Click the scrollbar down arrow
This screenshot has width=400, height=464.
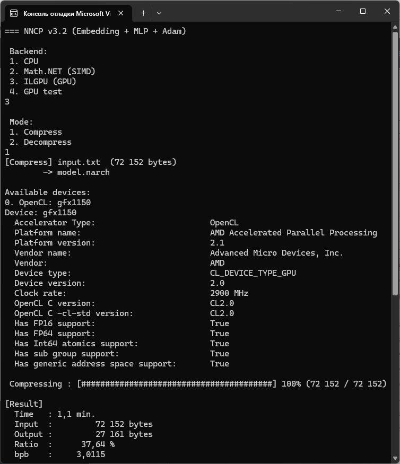(x=395, y=458)
